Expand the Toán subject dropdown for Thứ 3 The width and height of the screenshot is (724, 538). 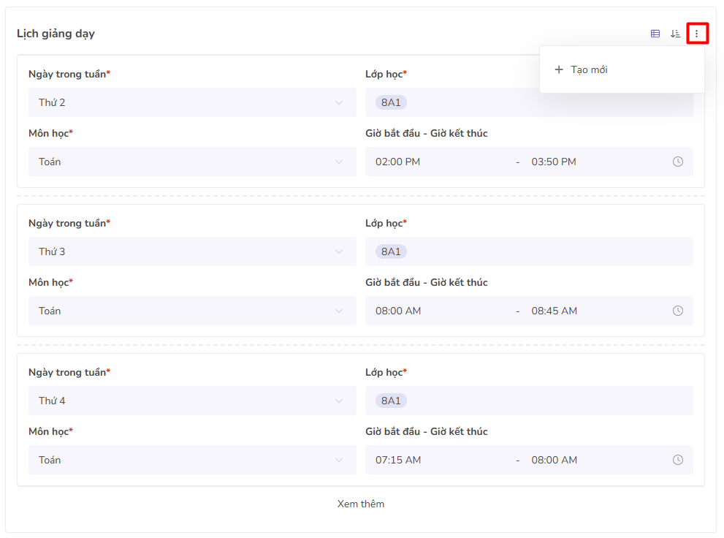(192, 311)
